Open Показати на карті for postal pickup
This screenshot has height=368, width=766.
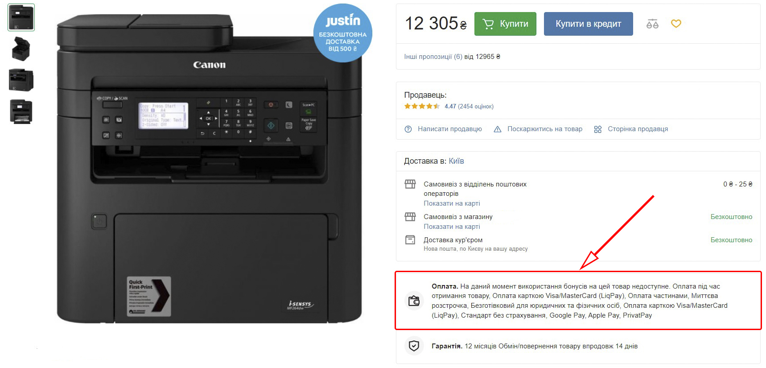click(452, 203)
